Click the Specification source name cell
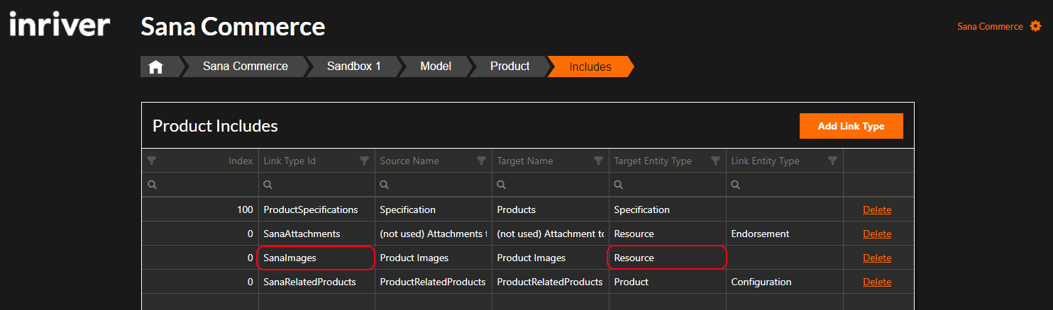Viewport: 1053px width, 310px height. pos(434,209)
